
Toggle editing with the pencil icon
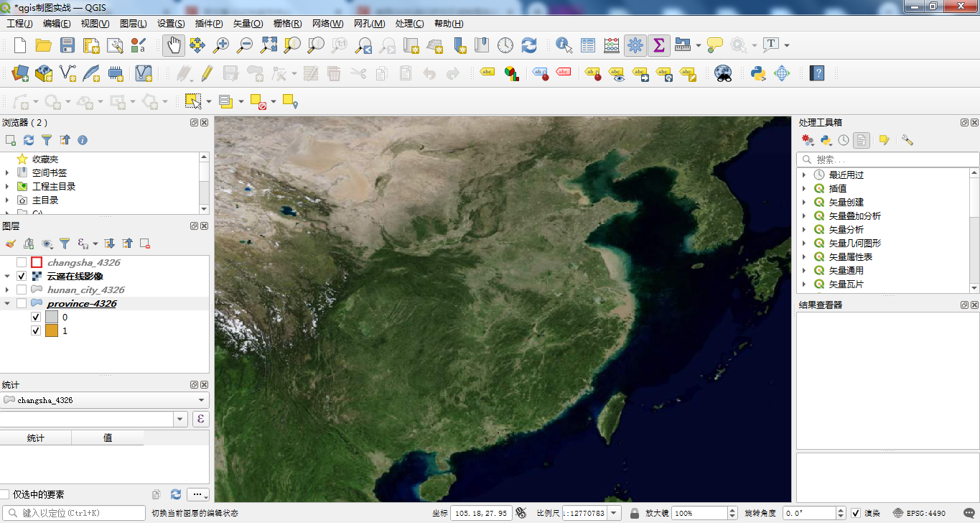coord(207,73)
